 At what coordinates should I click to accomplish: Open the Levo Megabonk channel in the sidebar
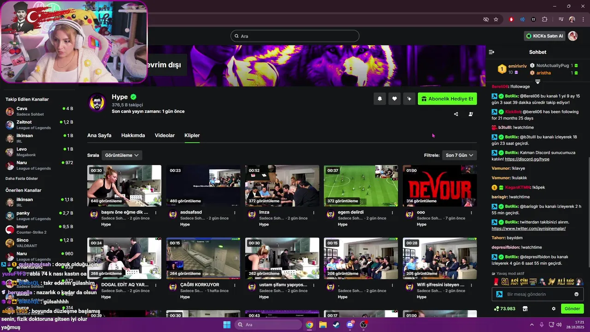click(x=39, y=152)
